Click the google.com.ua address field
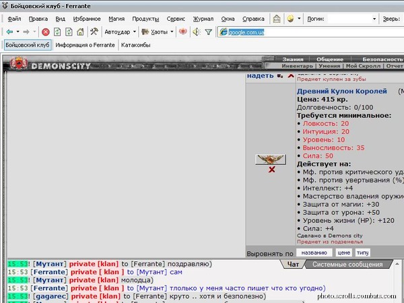The width and height of the screenshot is (404, 303). [x=310, y=32]
